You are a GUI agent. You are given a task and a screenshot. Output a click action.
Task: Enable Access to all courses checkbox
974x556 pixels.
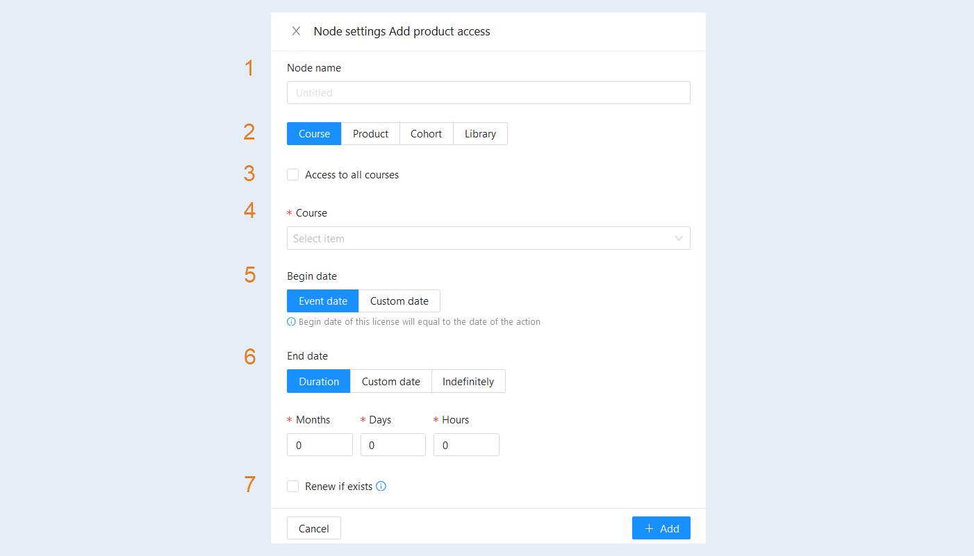tap(293, 175)
